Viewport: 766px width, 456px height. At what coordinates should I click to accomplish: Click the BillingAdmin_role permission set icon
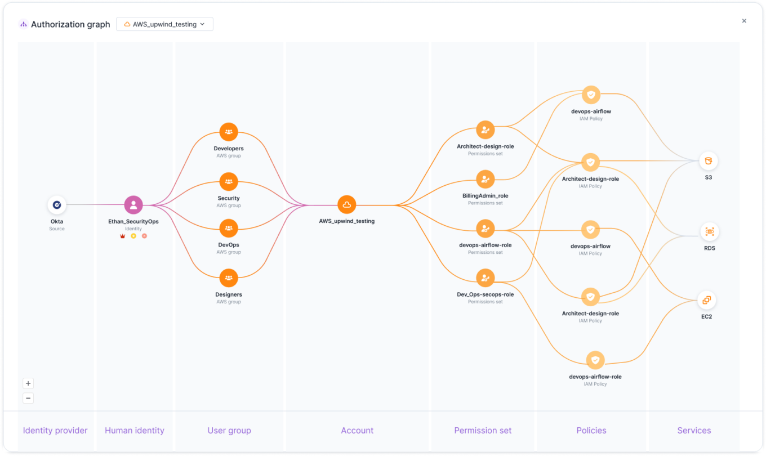[x=485, y=179]
